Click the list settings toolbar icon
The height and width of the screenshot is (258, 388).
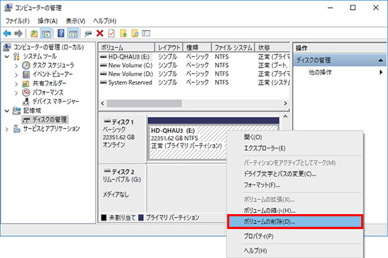click(x=146, y=33)
